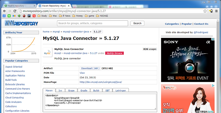Click inside the Maven dependency code box
Viewport: 221px width, 113px height.
(x=100, y=102)
